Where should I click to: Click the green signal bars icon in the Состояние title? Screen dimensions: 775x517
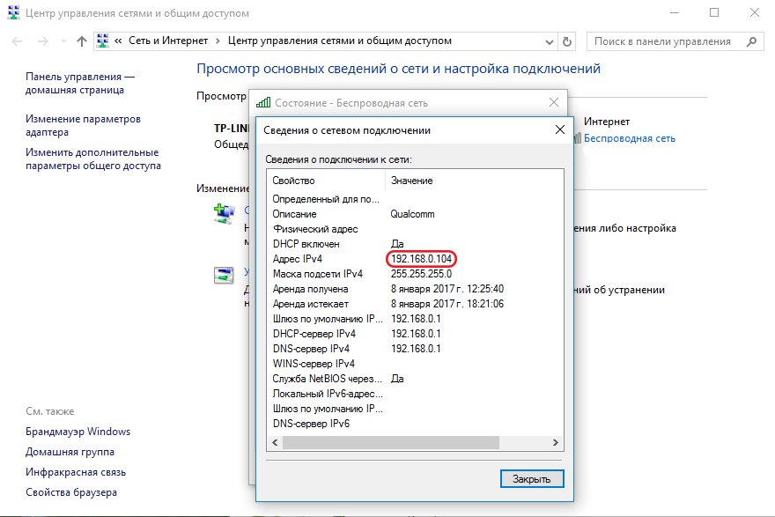(263, 103)
